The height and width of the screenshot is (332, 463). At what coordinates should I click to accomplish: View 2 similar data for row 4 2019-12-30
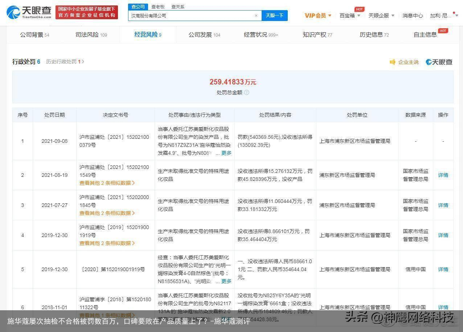click(x=107, y=243)
